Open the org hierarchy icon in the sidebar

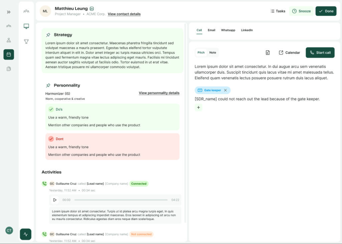pyautogui.click(x=9, y=41)
